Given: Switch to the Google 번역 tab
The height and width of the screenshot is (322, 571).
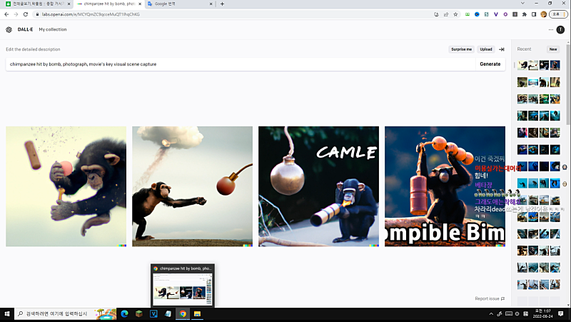Looking at the screenshot, I should [x=178, y=4].
